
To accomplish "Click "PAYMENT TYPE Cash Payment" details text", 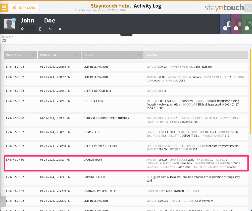I will coord(165,191).
